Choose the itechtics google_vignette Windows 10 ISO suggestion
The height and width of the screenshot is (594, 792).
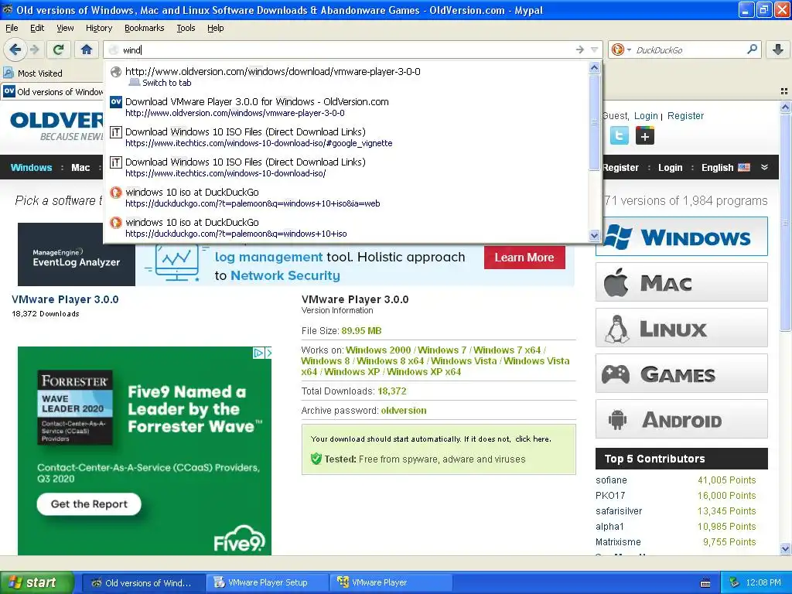pos(346,137)
